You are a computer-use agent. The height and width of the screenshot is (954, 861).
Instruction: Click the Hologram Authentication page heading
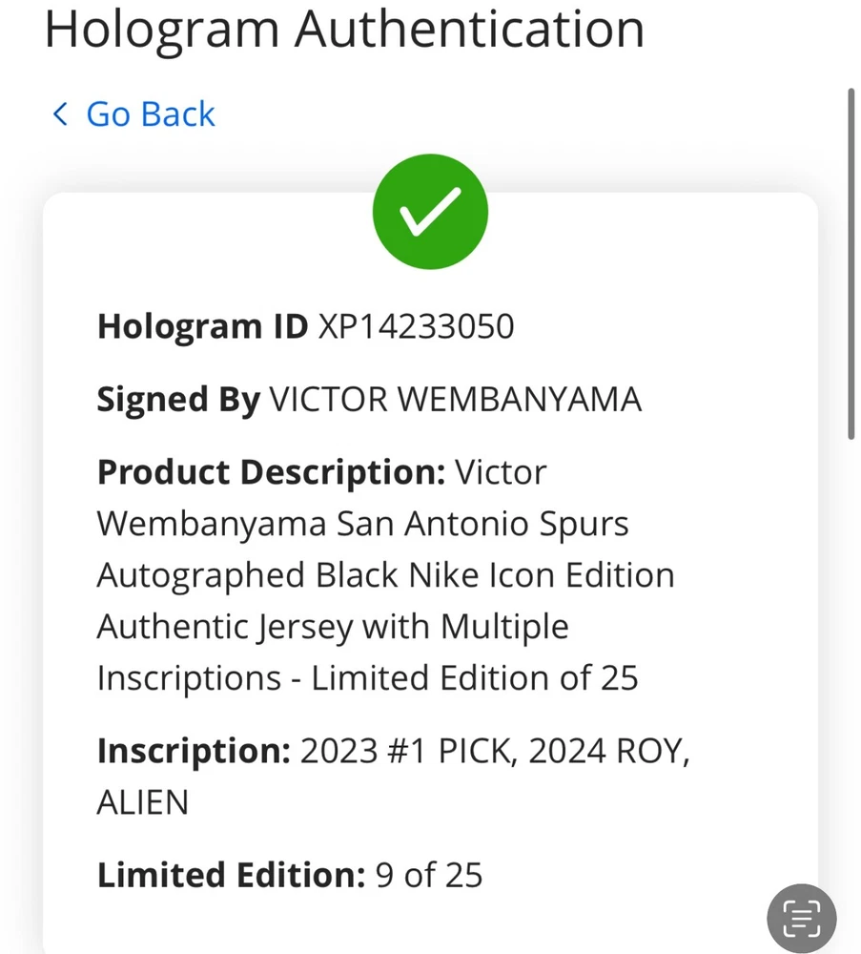pos(344,29)
